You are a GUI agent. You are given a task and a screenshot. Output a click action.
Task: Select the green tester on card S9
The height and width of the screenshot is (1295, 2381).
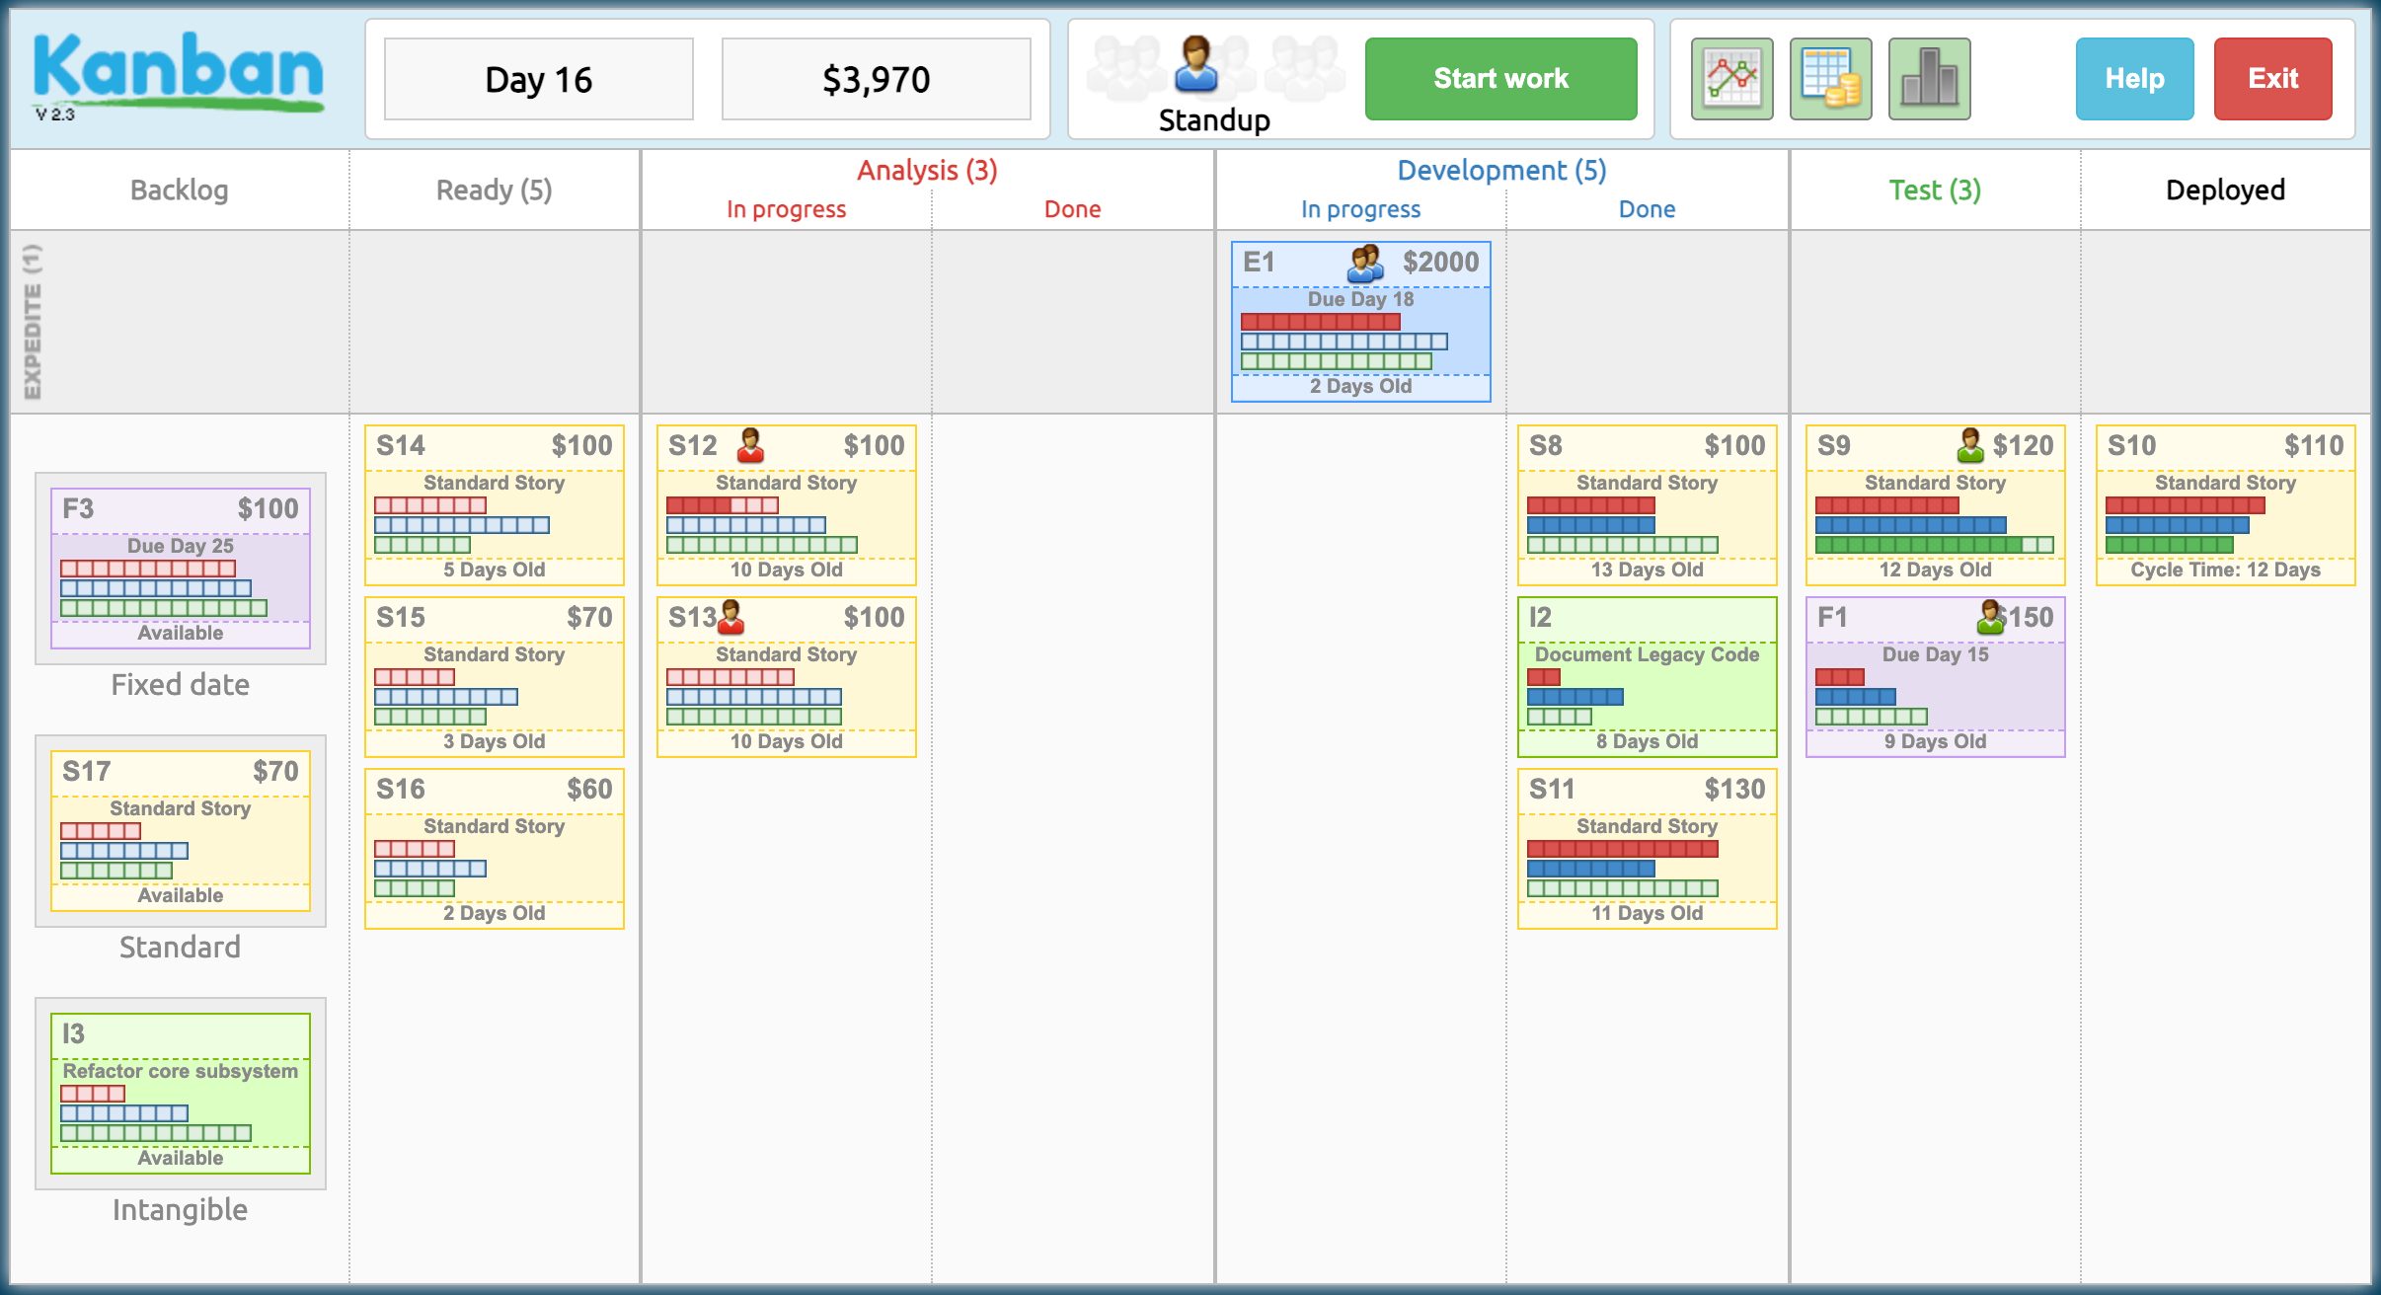[1969, 445]
